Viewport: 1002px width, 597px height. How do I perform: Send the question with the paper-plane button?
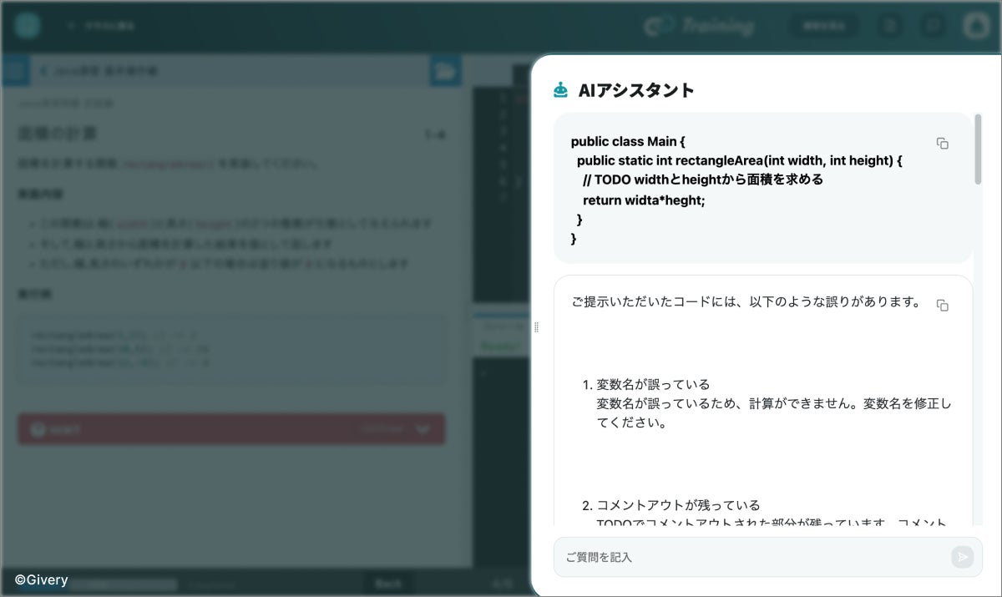pos(963,557)
